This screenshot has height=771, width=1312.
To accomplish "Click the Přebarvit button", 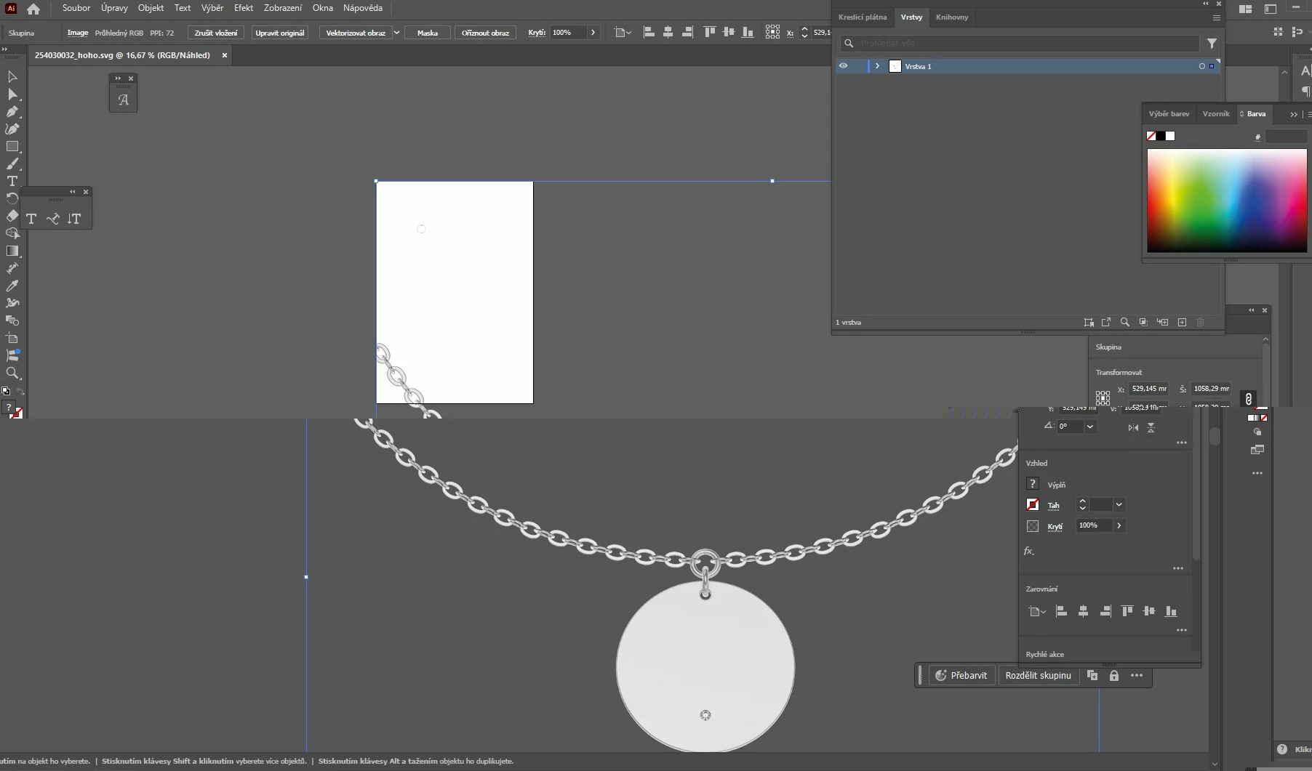I will [x=961, y=676].
